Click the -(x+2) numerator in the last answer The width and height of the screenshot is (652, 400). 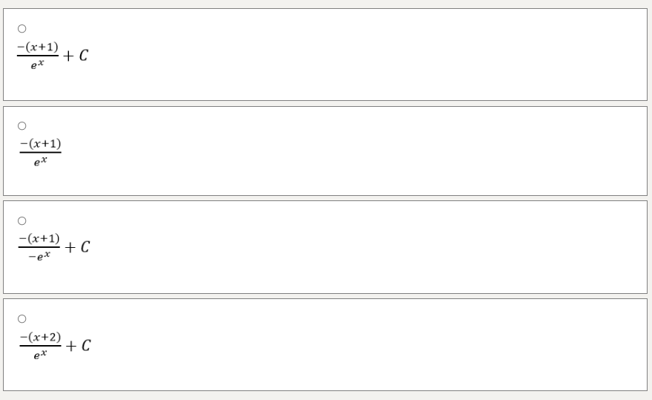tap(40, 337)
